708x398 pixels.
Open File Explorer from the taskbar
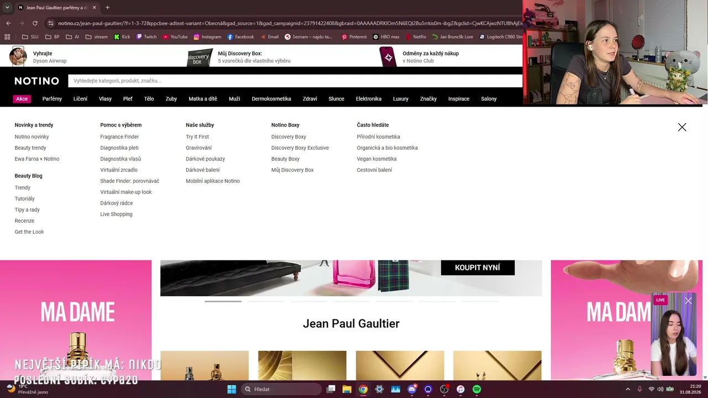[x=347, y=389]
